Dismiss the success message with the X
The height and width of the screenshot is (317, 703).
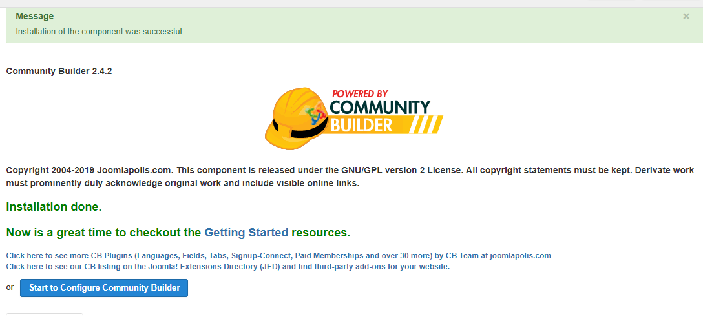pyautogui.click(x=686, y=16)
